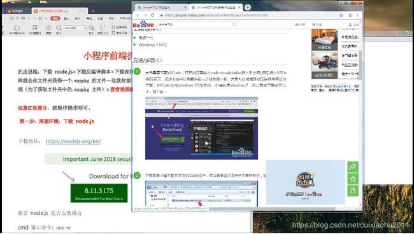Viewport: 414px width, 234px height.
Task: Open a new browser tab
Action: point(247,8)
